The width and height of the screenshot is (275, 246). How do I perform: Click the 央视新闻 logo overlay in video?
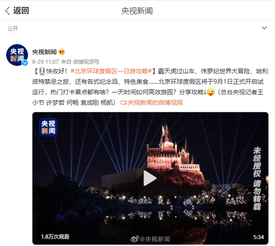tap(48, 127)
